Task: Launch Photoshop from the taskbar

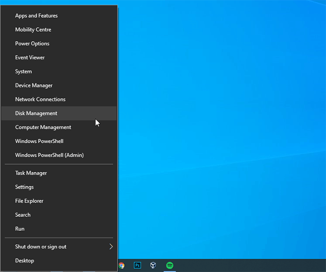Action: (138, 265)
